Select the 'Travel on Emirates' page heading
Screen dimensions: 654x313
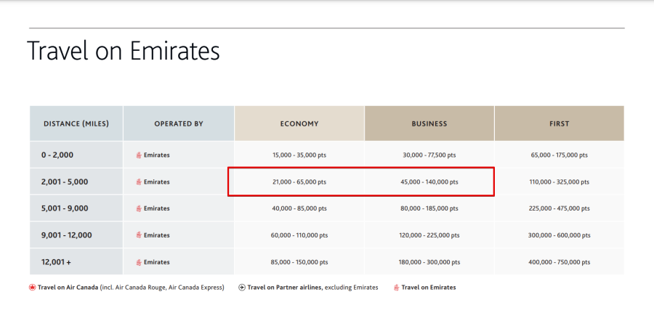click(123, 51)
